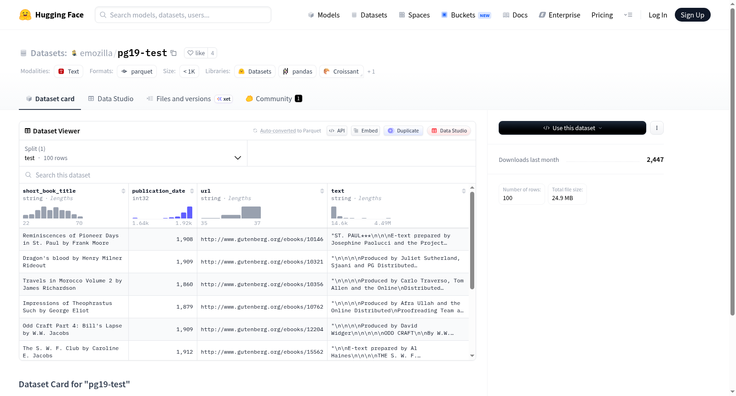Sort the publication_date column
The height and width of the screenshot is (396, 736).
[x=192, y=191]
